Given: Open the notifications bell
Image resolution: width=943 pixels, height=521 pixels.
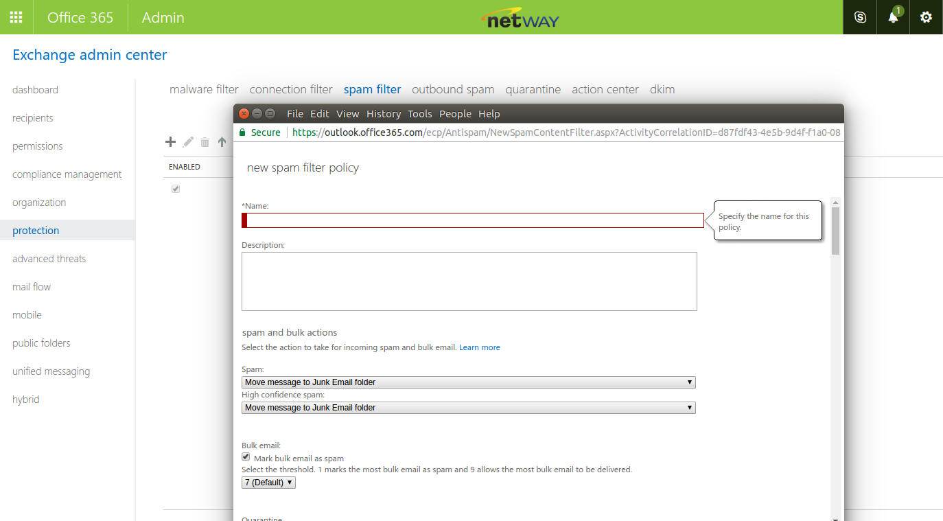Looking at the screenshot, I should [893, 17].
